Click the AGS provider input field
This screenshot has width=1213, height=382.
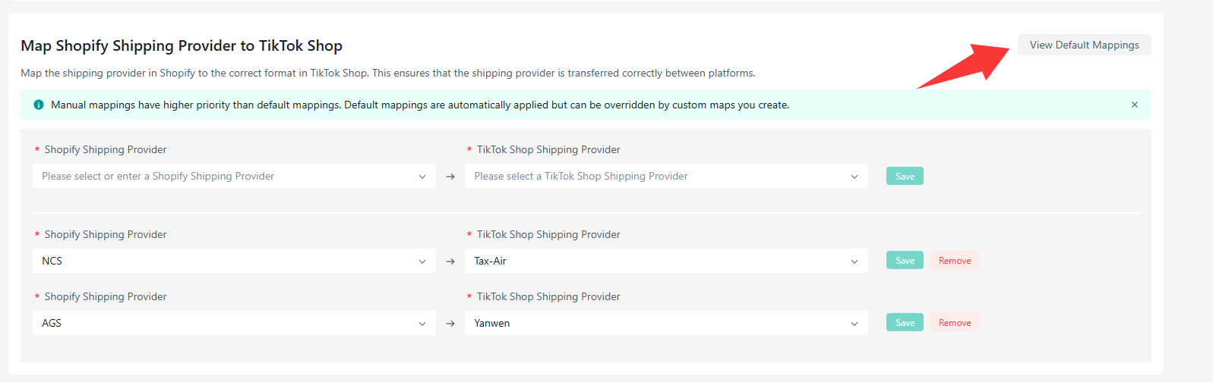tap(220, 323)
